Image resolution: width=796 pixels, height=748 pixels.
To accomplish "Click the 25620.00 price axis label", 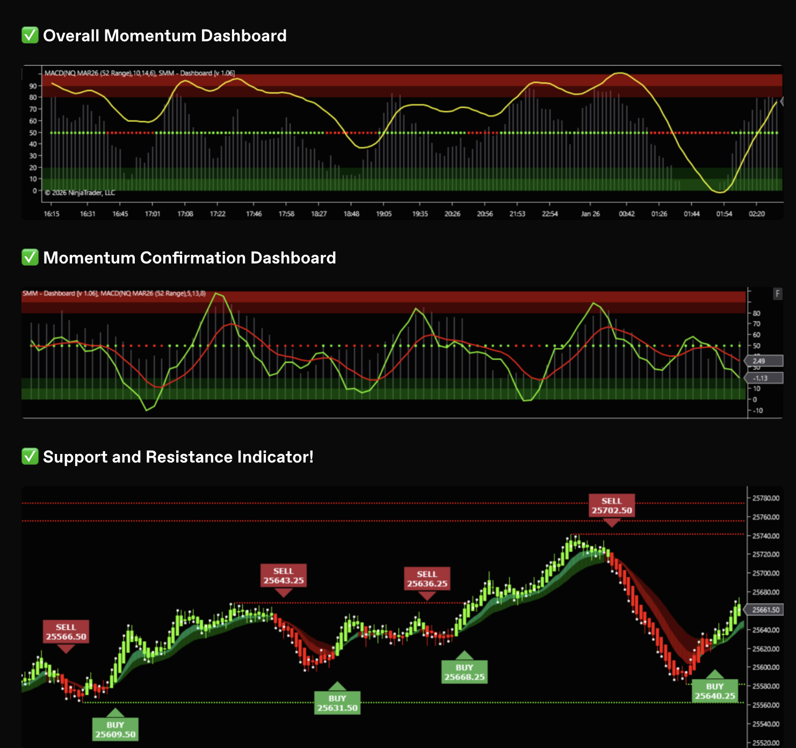I will pos(766,649).
